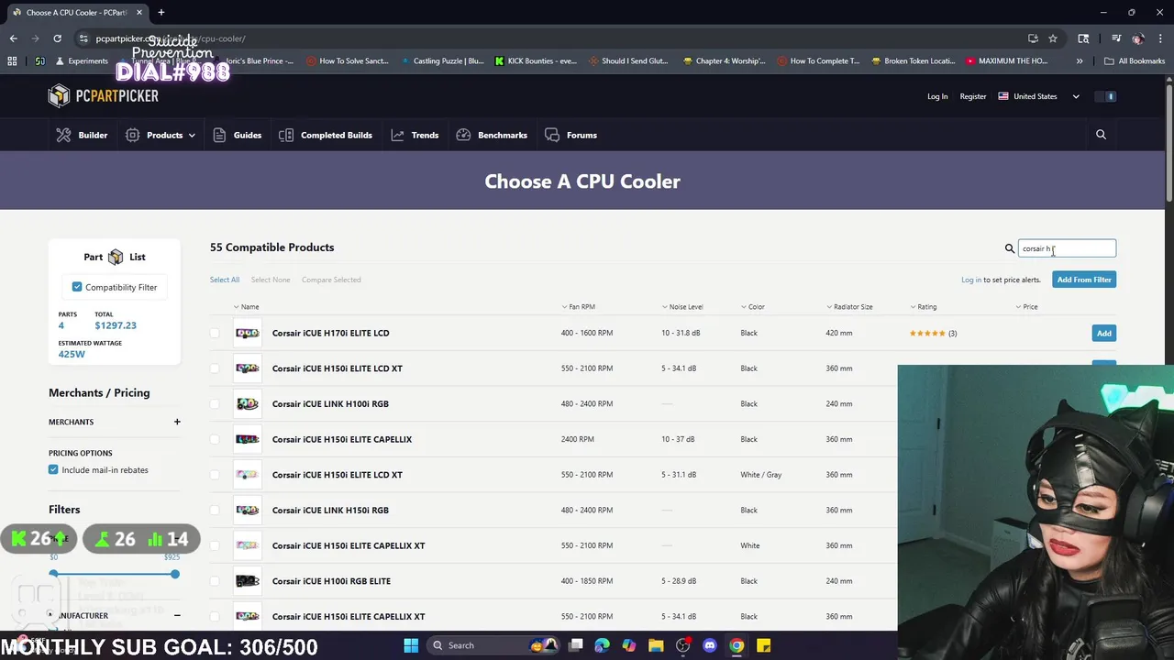This screenshot has height=660, width=1174.
Task: Go to Benchmarks page
Action: pos(503,135)
